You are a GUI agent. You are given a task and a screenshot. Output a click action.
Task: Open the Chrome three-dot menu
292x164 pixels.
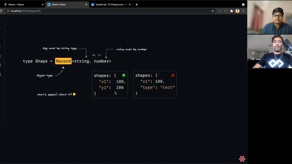243,11
